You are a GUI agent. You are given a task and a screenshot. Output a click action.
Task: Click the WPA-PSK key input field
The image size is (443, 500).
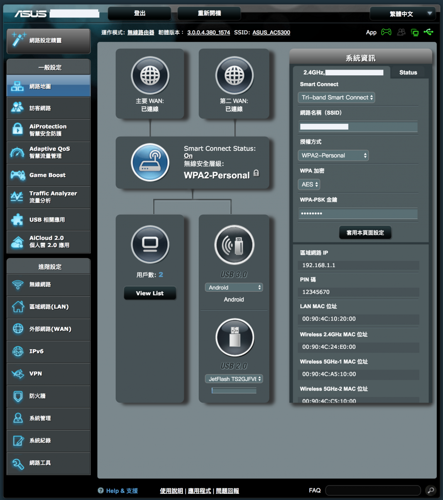tap(358, 213)
